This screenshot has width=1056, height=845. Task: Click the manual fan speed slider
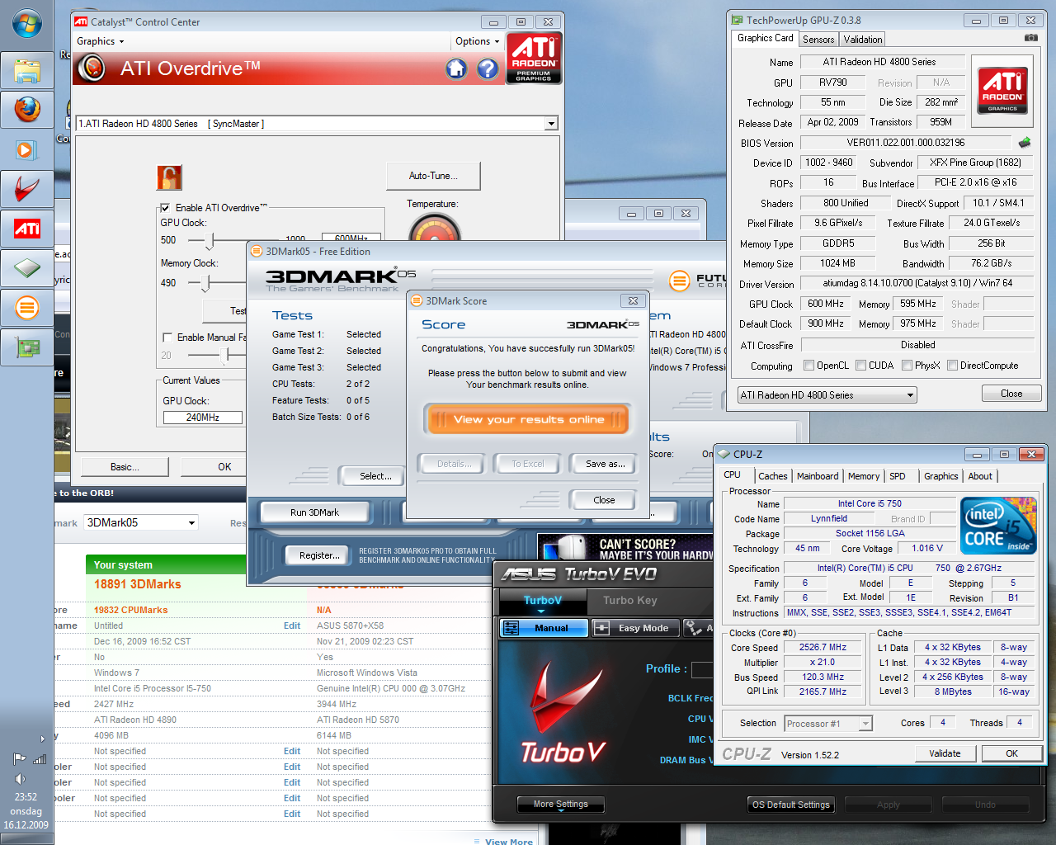pyautogui.click(x=224, y=355)
